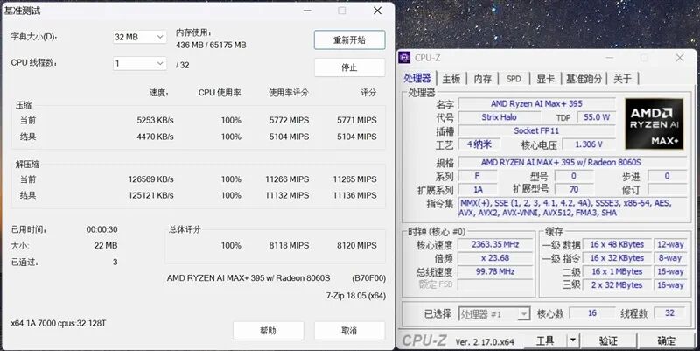
Task: Click the multiplier value x 23.68
Action: [x=495, y=257]
